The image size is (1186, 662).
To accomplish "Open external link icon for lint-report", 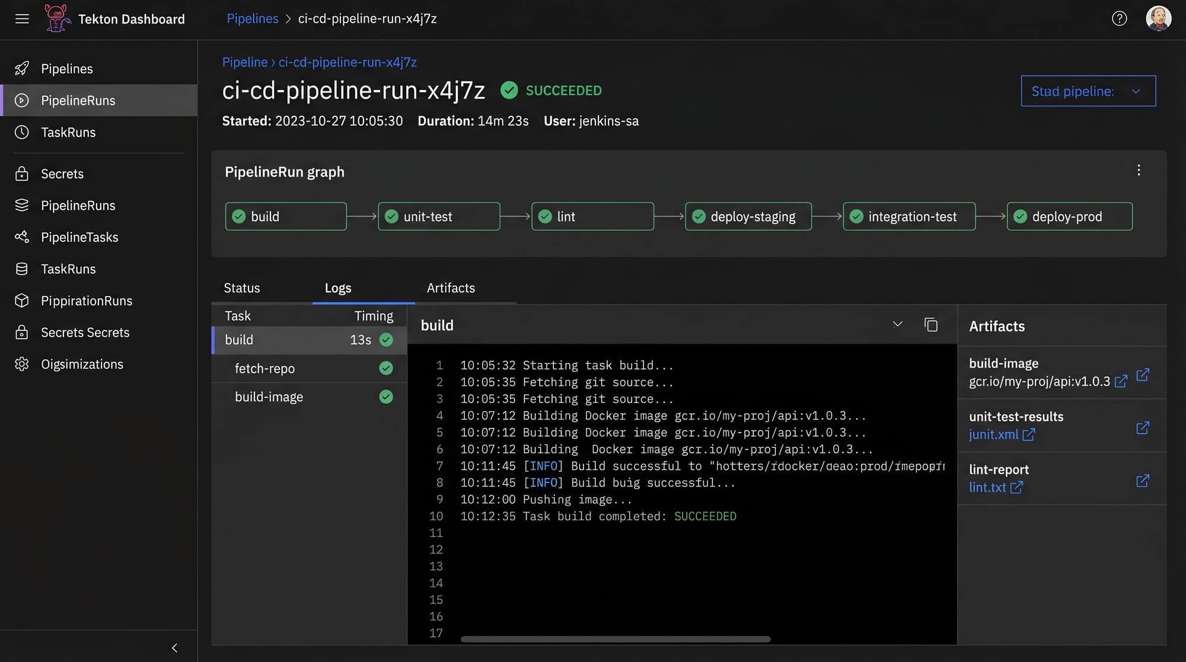I will (x=1142, y=480).
